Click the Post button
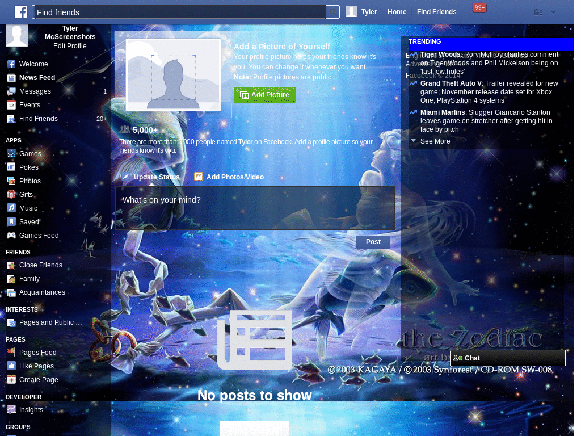The height and width of the screenshot is (436, 581). pyautogui.click(x=373, y=242)
